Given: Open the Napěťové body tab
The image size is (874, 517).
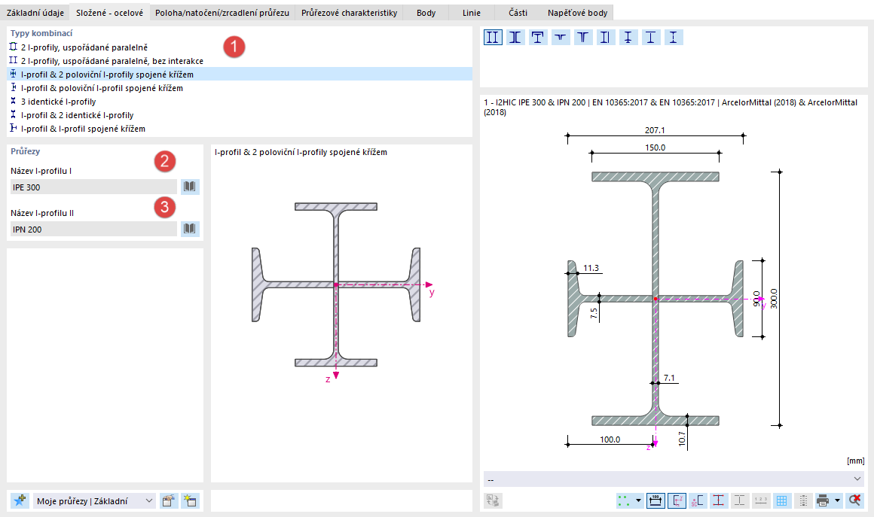Looking at the screenshot, I should tap(577, 12).
